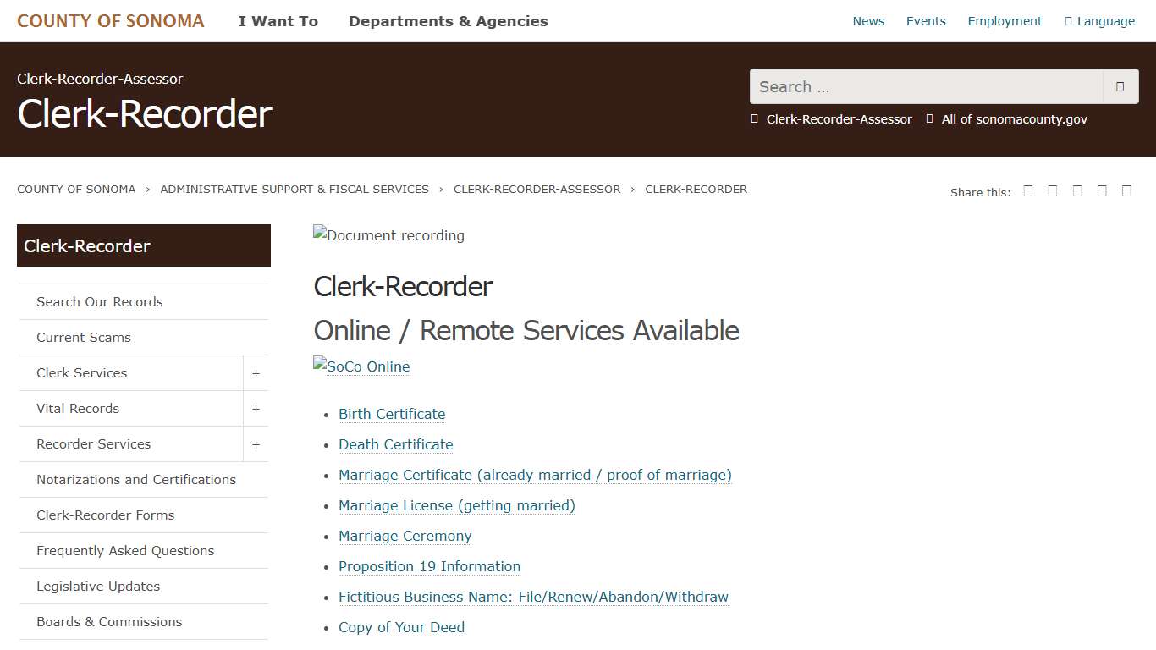Screen dimensions: 1156x650
Task: Click the last Share this icon
Action: point(1126,191)
